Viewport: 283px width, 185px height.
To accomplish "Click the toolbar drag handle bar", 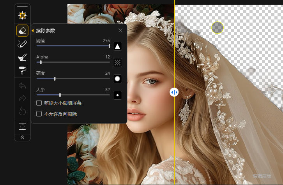I will point(22,7).
